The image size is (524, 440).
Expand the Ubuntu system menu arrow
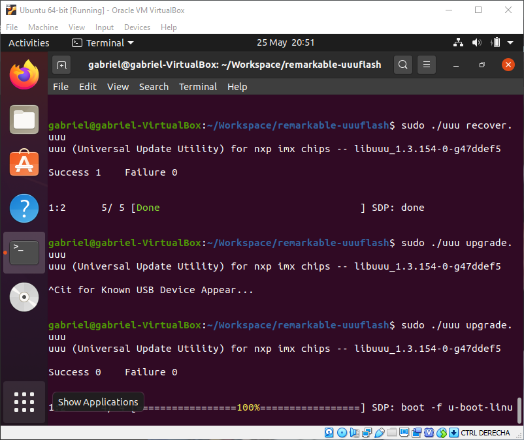pos(510,42)
